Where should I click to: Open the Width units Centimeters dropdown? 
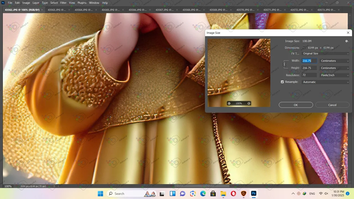pyautogui.click(x=334, y=61)
